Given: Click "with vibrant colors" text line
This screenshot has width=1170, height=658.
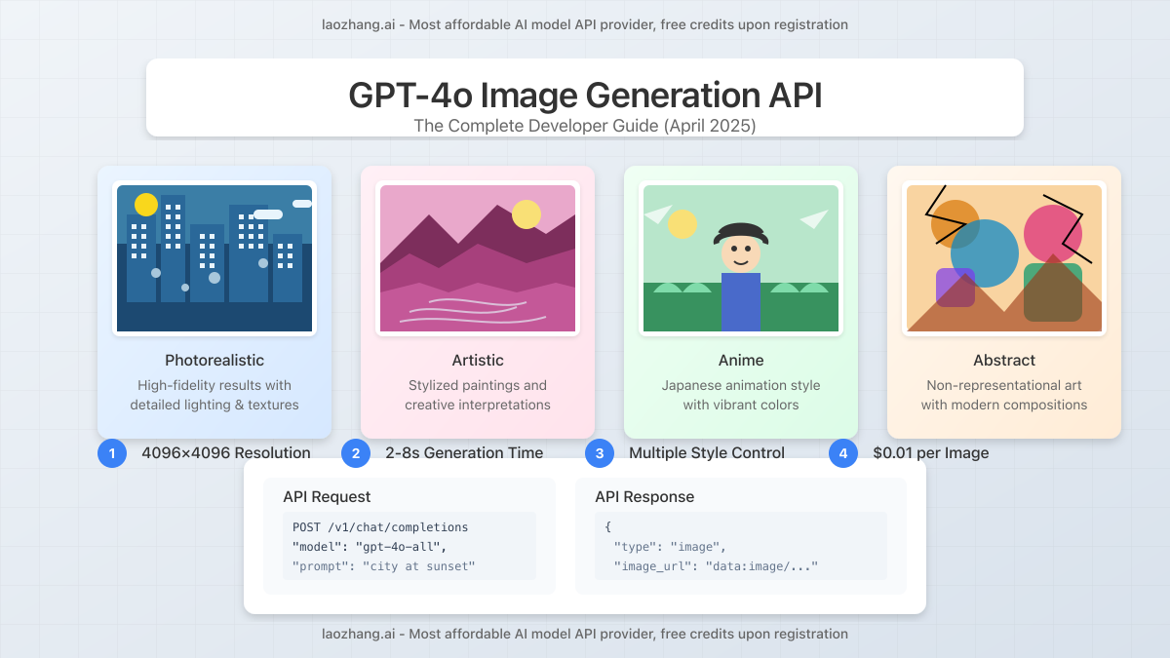Looking at the screenshot, I should click(741, 405).
